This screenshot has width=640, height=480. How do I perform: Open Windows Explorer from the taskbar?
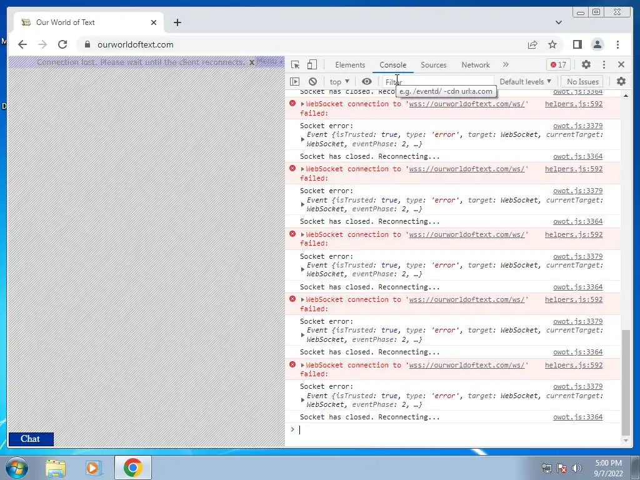(55, 467)
